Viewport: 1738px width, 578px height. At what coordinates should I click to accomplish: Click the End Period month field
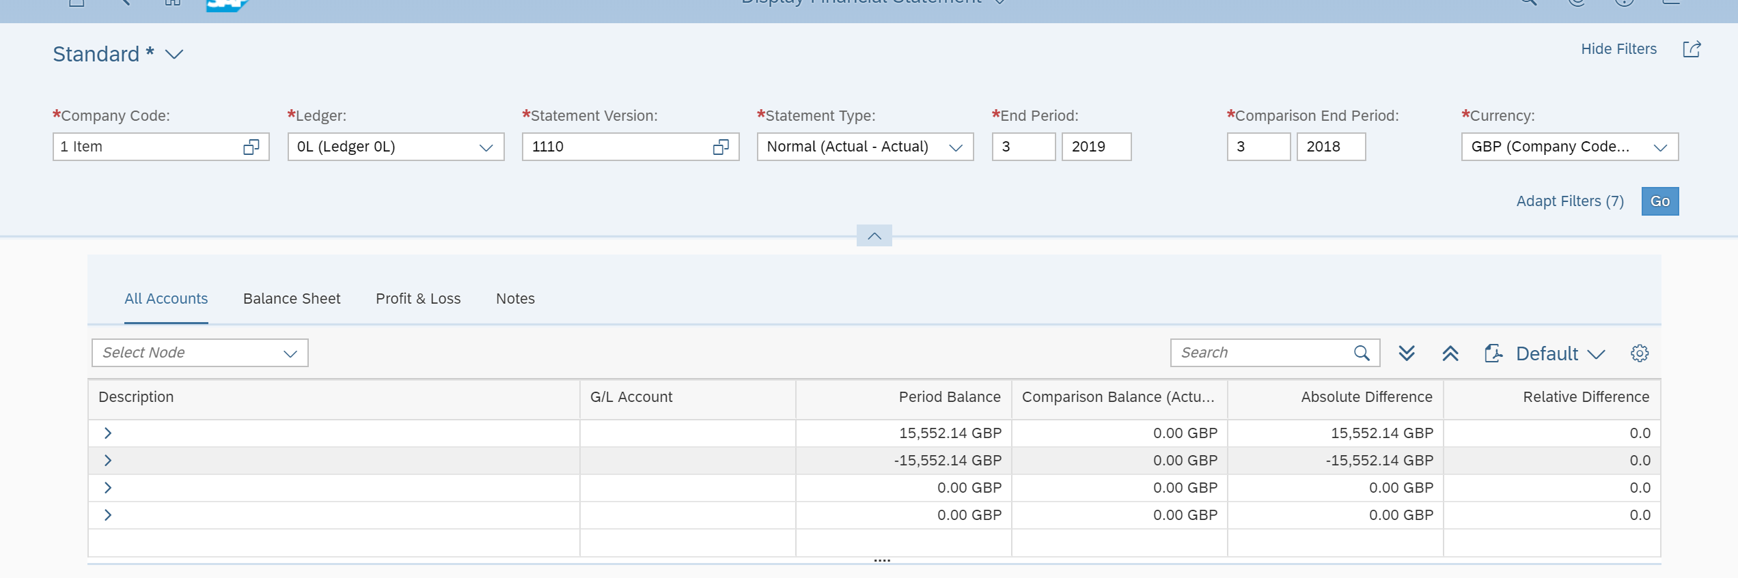[x=1023, y=147]
